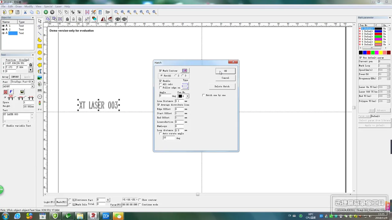This screenshot has width=392, height=220.
Task: Open the Modify menu
Action: (29, 6)
